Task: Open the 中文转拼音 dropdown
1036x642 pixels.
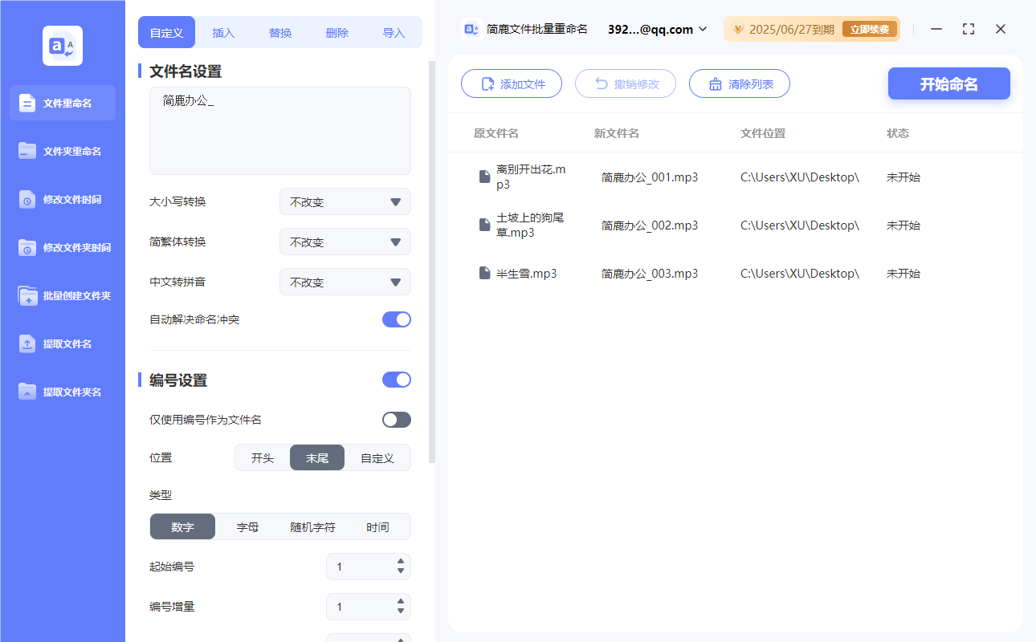Action: [x=345, y=282]
